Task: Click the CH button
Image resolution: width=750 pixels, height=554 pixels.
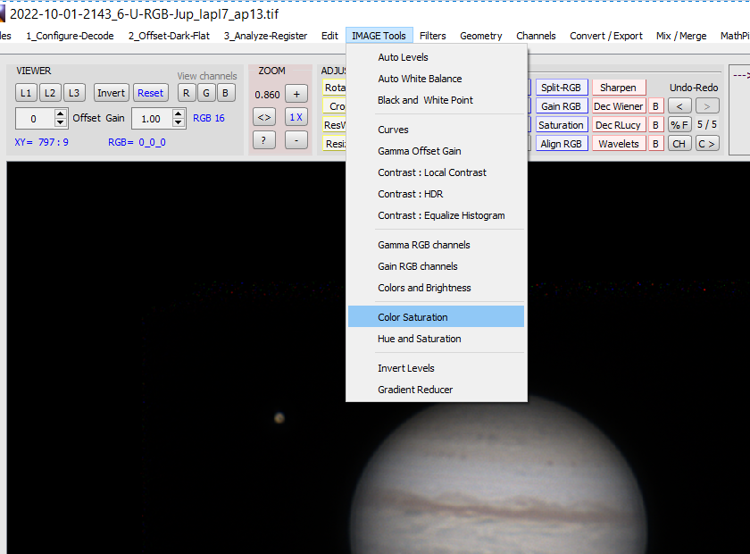Action: point(679,144)
